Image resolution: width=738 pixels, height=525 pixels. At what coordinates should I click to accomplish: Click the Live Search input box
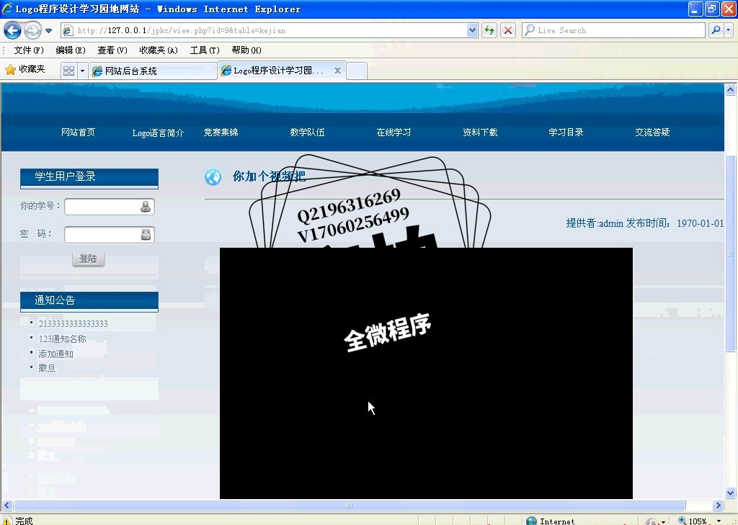pyautogui.click(x=614, y=30)
